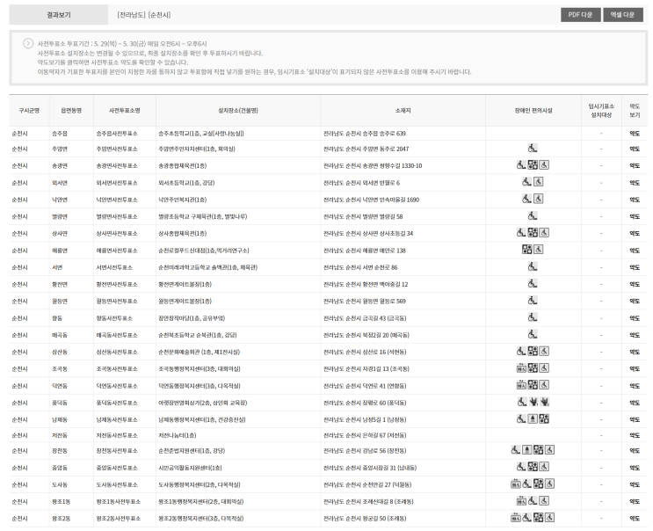Click wheelchair ramp icon in 송광면 row
This screenshot has width=653, height=531.
coord(521,165)
